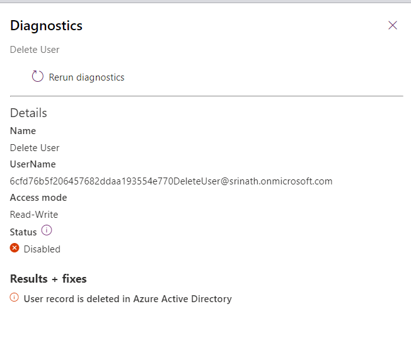Select the 'Delete User' name value
411x350 pixels.
point(35,148)
